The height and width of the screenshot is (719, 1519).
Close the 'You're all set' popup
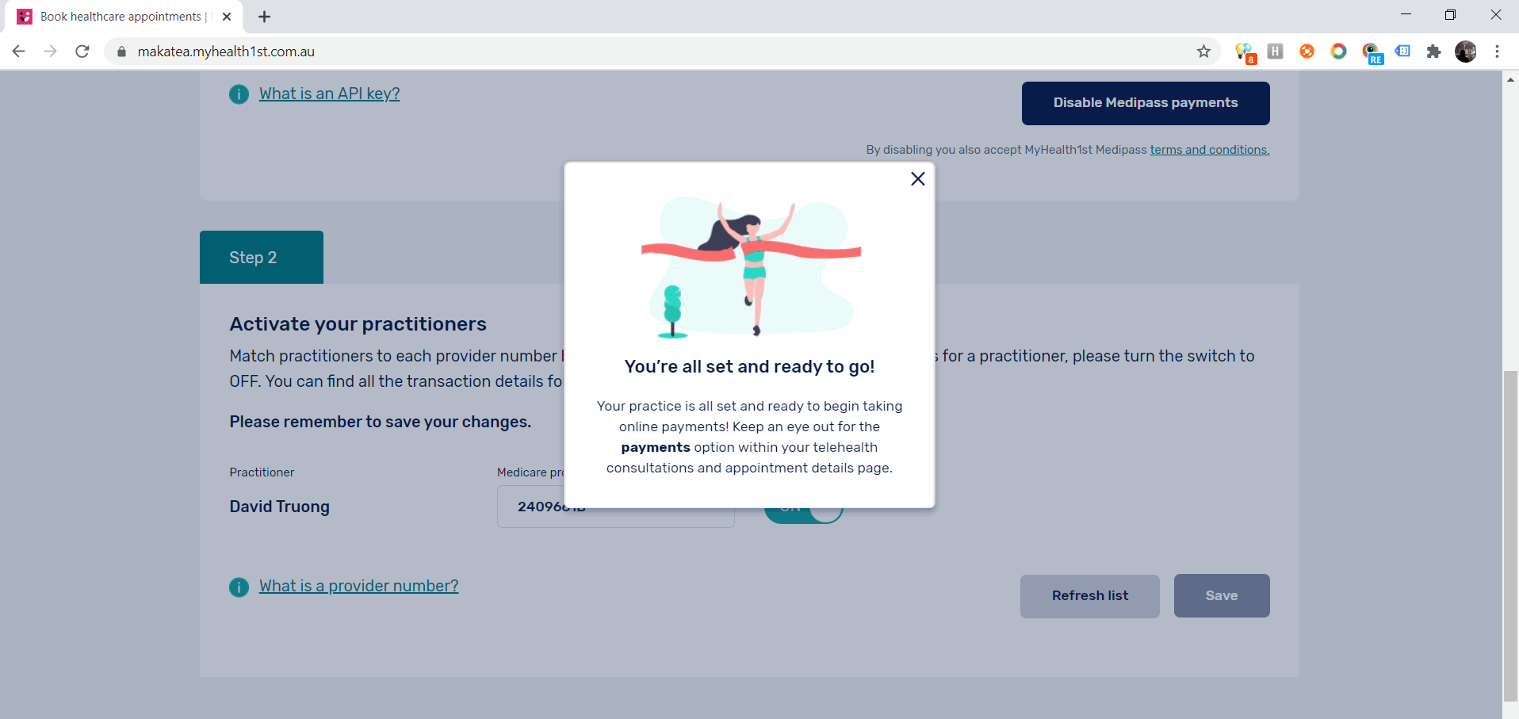tap(917, 179)
